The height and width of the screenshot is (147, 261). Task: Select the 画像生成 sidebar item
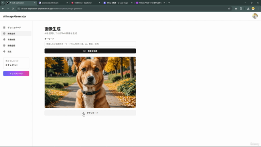(x=16, y=33)
